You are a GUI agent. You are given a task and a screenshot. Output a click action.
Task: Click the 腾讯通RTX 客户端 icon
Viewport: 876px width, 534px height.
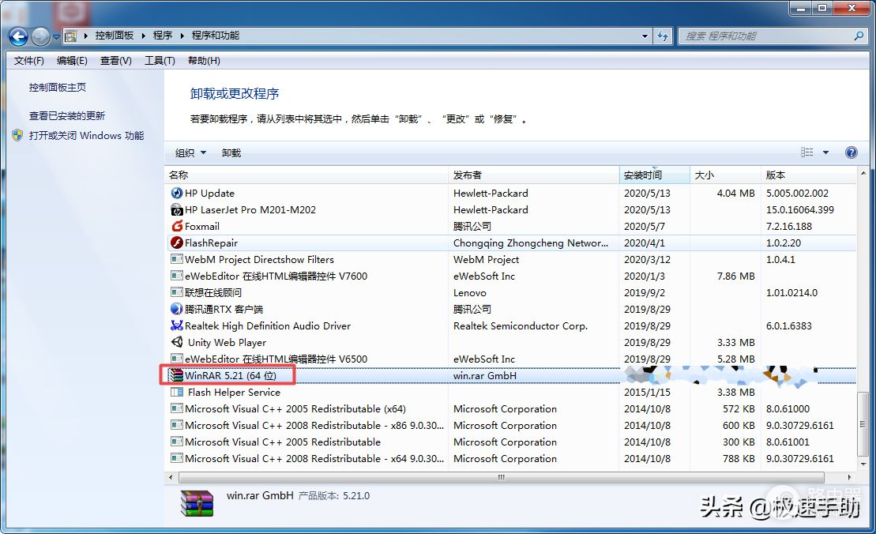pyautogui.click(x=177, y=309)
